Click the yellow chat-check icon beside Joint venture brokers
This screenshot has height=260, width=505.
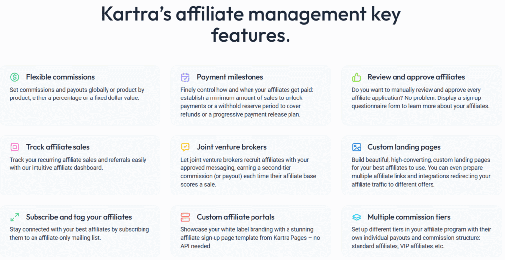point(185,147)
